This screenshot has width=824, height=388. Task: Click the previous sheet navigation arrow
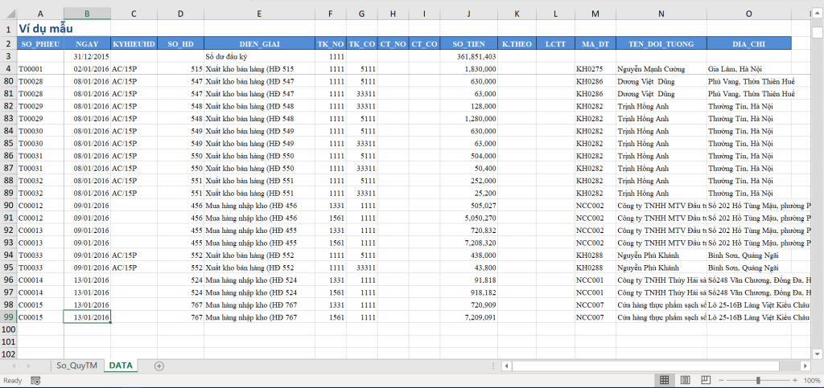(14, 366)
